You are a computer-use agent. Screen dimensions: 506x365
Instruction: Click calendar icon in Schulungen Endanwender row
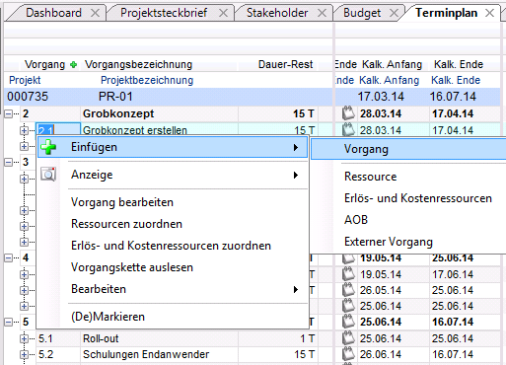click(348, 354)
